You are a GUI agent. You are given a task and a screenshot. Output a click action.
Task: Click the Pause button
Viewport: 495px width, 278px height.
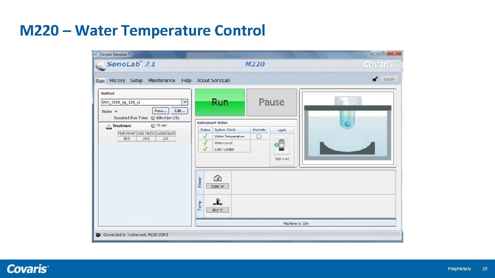pos(272,102)
